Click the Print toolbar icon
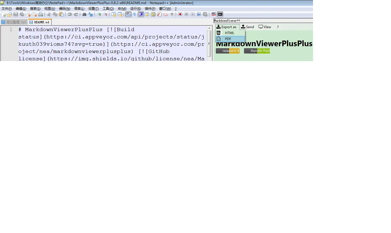391x233 pixels. pyautogui.click(x=41, y=14)
